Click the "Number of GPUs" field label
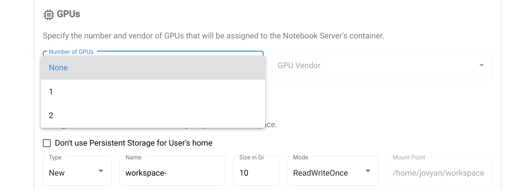Image resolution: width=516 pixels, height=190 pixels. pyautogui.click(x=71, y=52)
